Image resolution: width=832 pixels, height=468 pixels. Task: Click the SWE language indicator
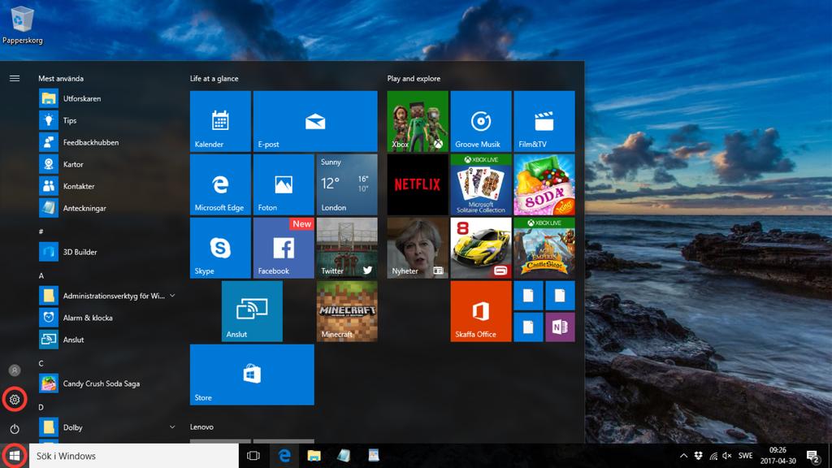pyautogui.click(x=746, y=456)
